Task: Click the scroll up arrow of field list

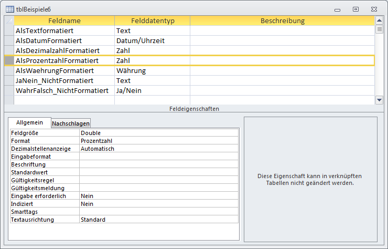Action: click(380, 20)
